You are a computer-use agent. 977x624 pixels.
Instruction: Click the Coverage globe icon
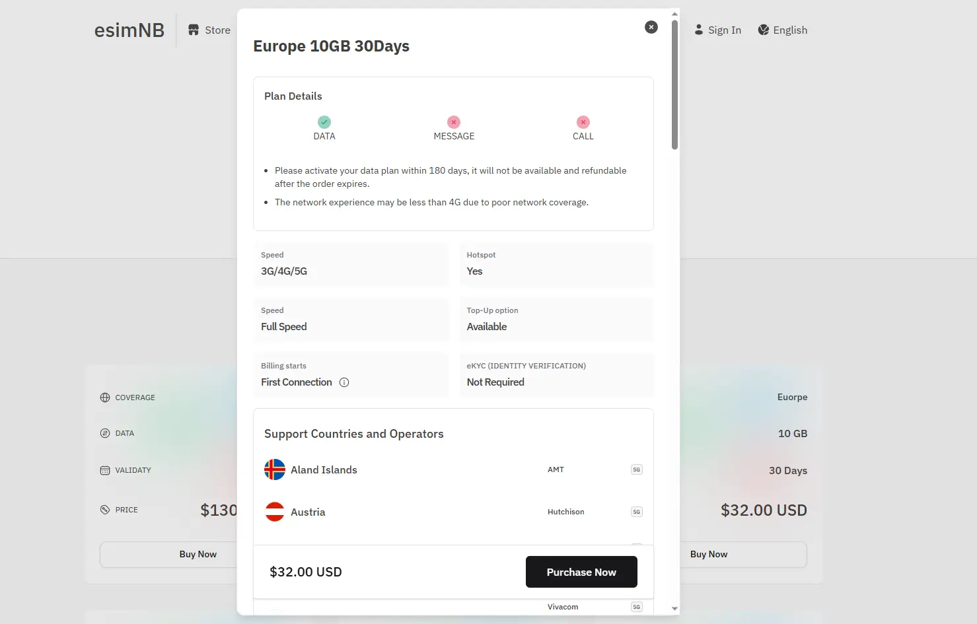pos(104,397)
